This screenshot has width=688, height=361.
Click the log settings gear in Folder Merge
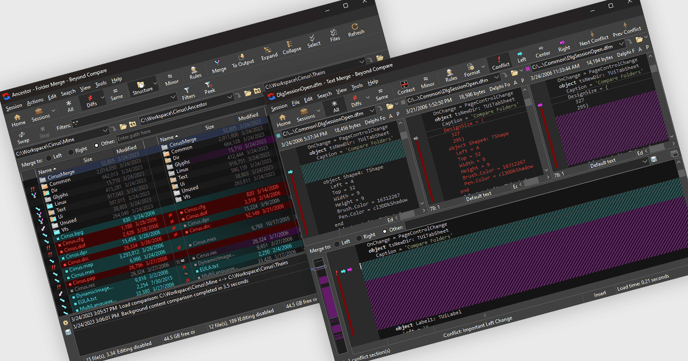pyautogui.click(x=66, y=323)
